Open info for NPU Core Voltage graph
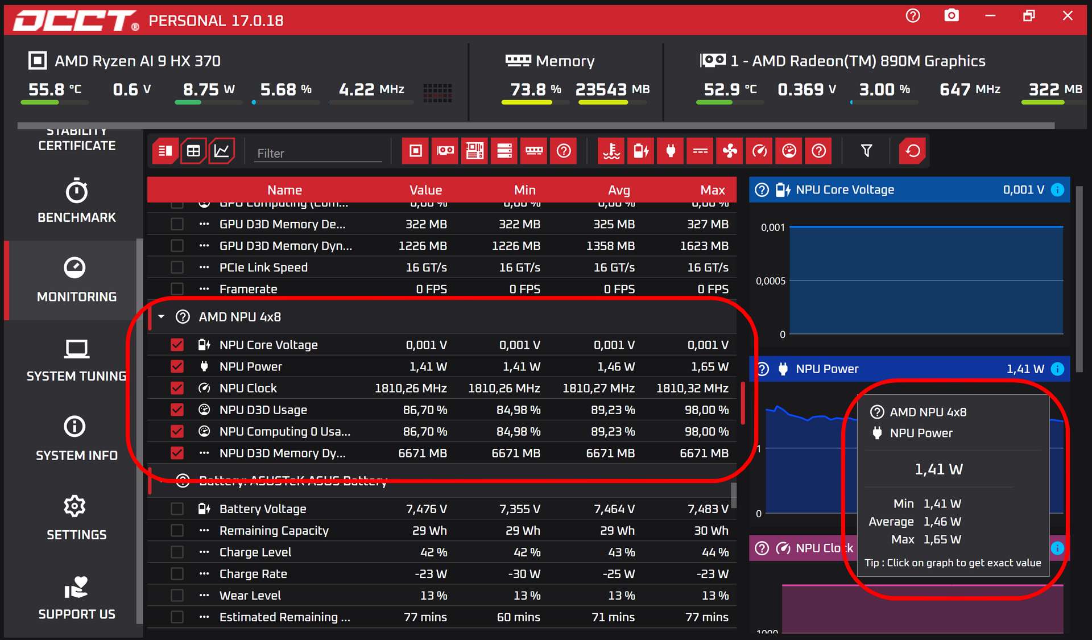1092x640 pixels. click(1057, 190)
